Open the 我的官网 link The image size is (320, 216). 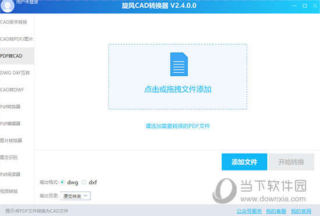pyautogui.click(x=301, y=211)
